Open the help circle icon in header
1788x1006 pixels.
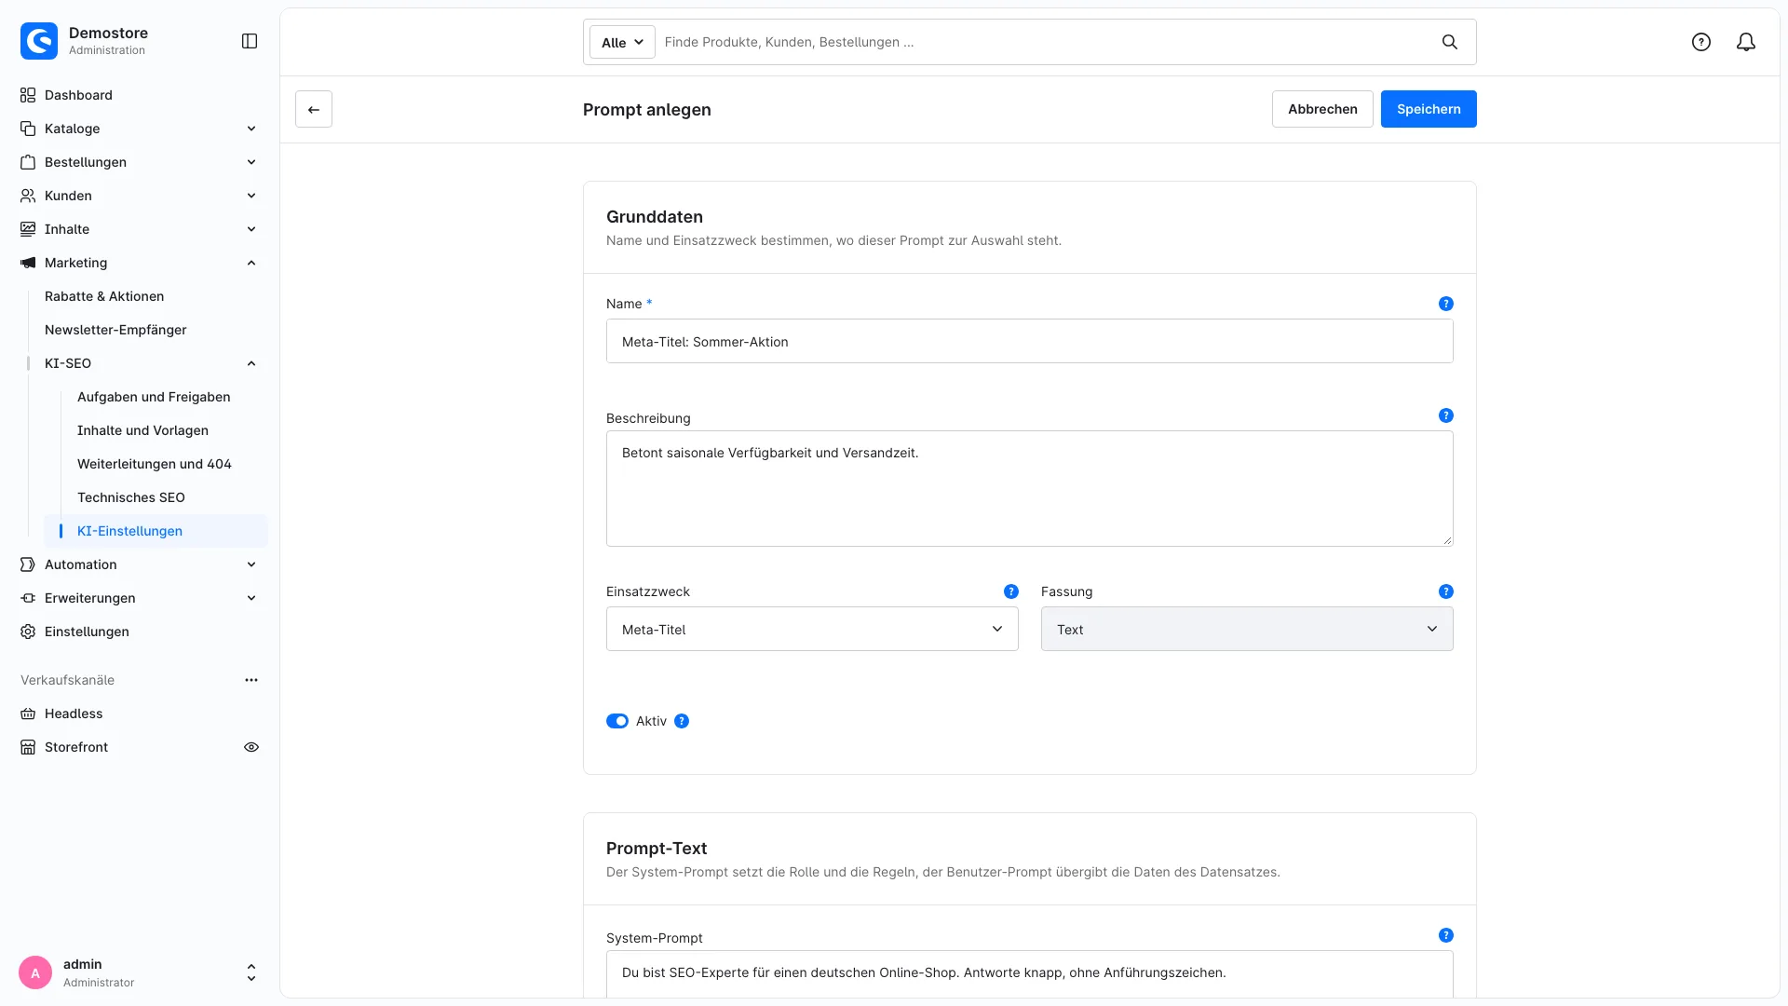pyautogui.click(x=1701, y=42)
